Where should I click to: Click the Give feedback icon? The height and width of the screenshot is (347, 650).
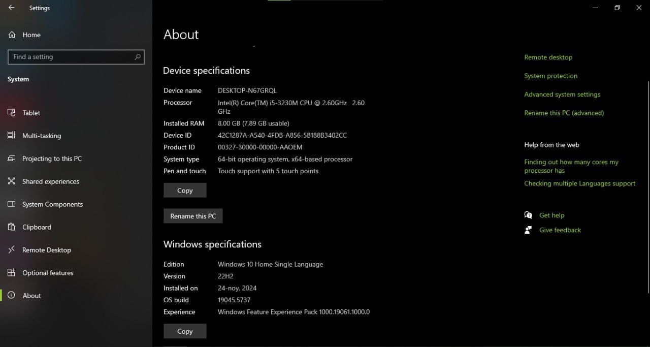528,230
